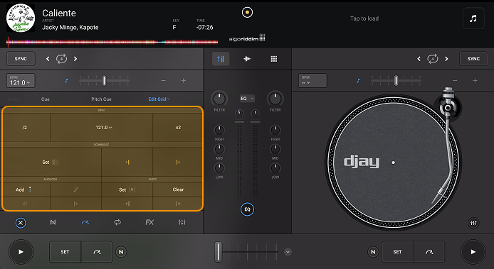Image resolution: width=494 pixels, height=269 pixels.
Task: Select the left deck cue jump tool
Action: 85,222
